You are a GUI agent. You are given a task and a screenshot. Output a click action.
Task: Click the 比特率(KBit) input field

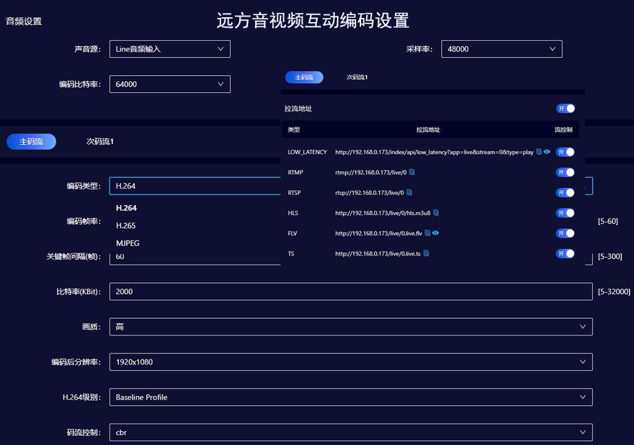[350, 291]
